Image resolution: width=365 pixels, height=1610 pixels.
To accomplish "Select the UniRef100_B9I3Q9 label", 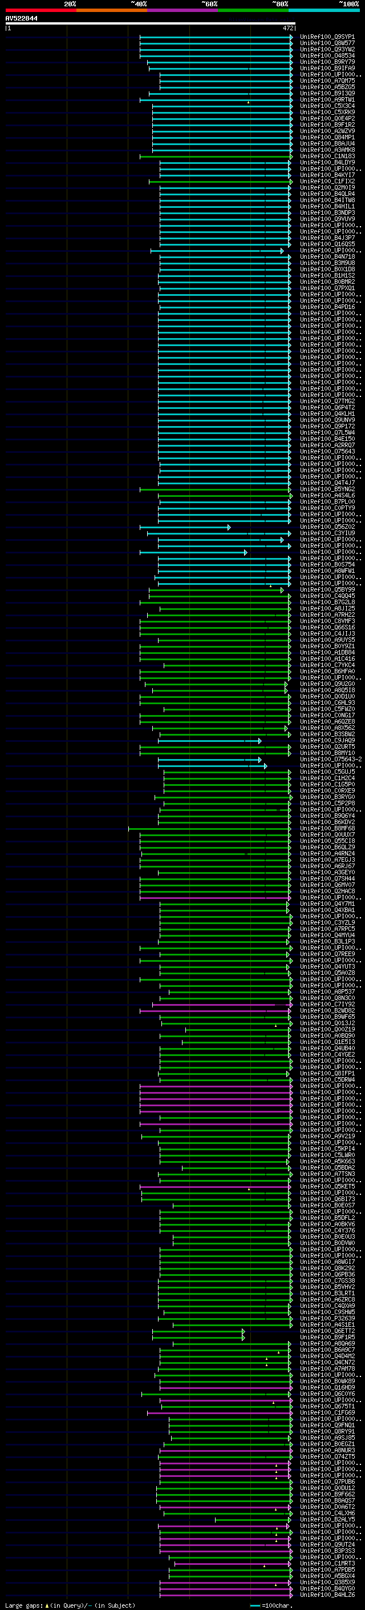I will pos(327,93).
